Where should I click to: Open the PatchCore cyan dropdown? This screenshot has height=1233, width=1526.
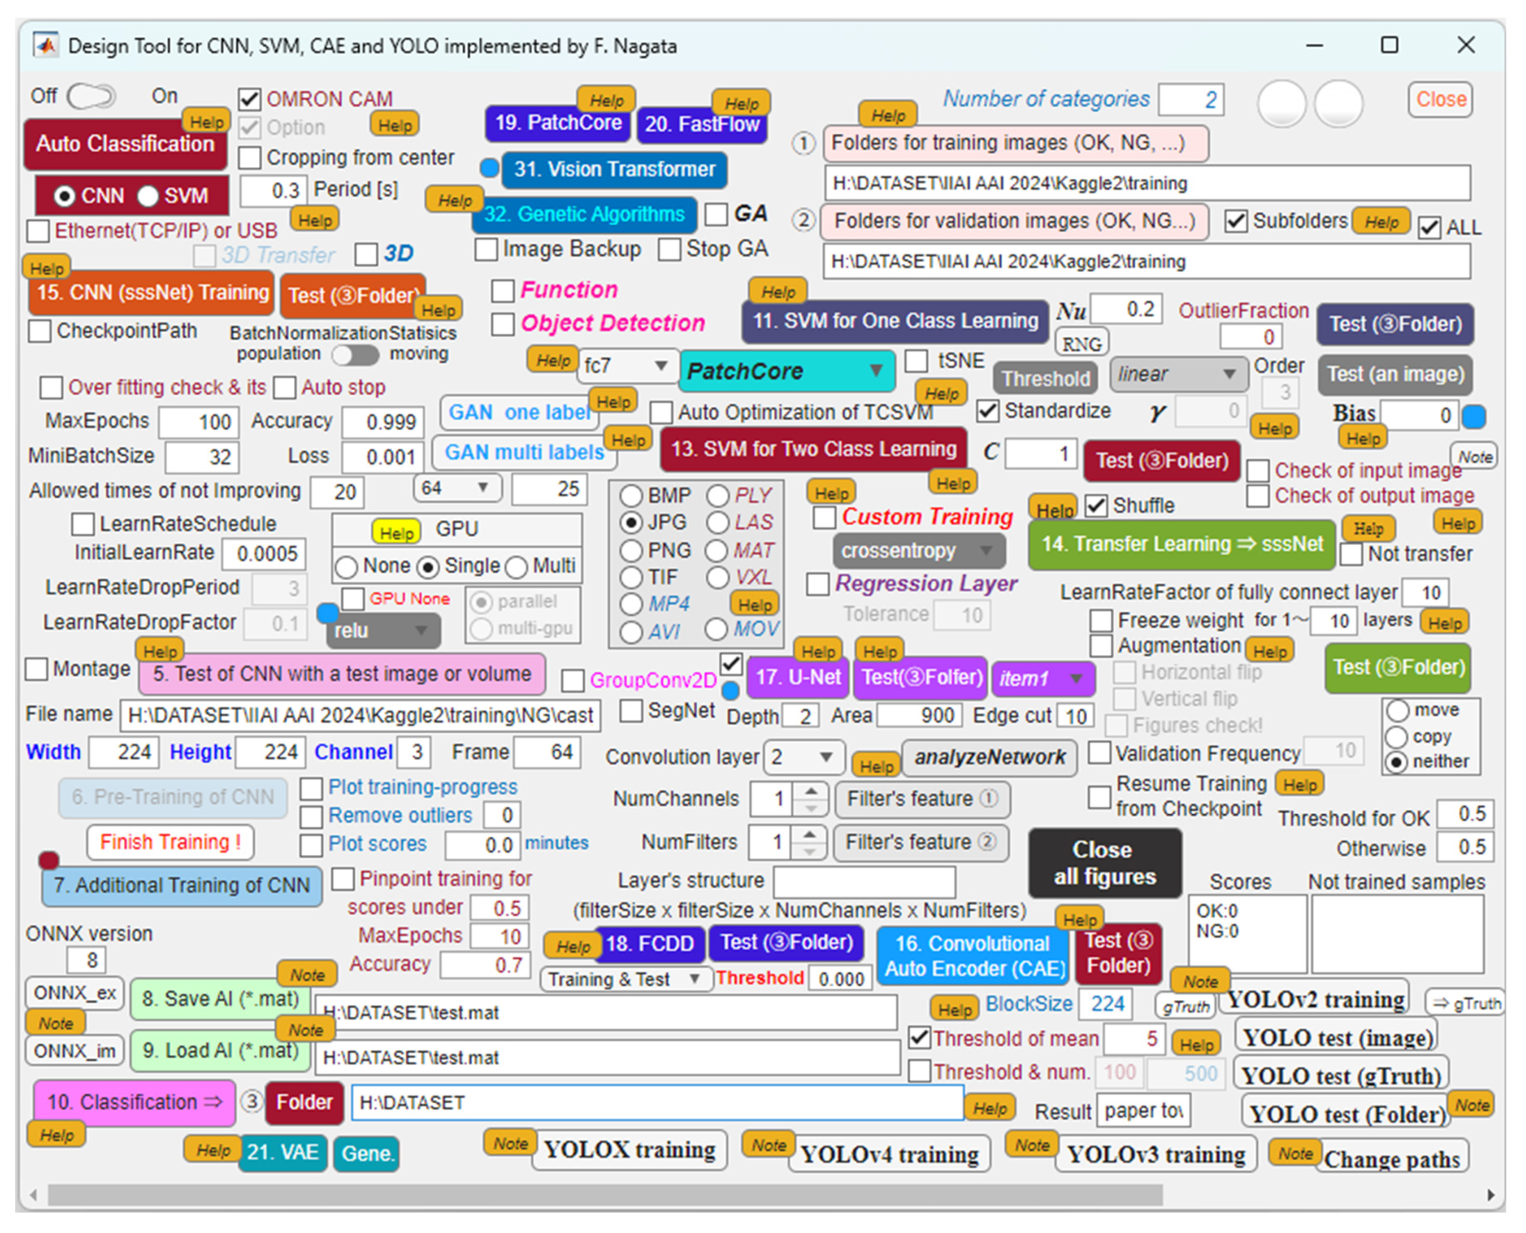pos(787,371)
